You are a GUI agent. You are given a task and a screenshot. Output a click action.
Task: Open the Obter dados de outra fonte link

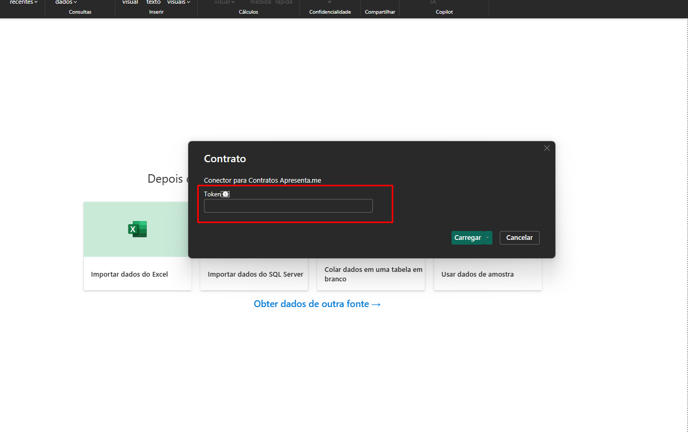coord(317,304)
